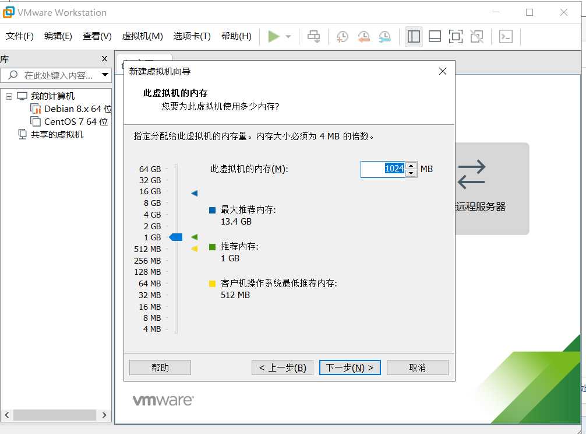This screenshot has width=586, height=434.
Task: Click the blue 最大推荐内存 legend swatch
Action: coord(212,210)
